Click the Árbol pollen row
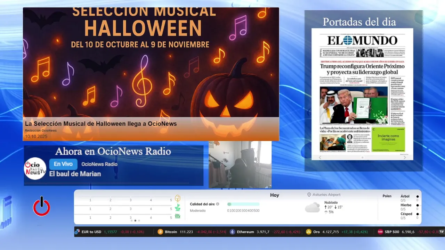The width and height of the screenshot is (445, 250). 410,198
